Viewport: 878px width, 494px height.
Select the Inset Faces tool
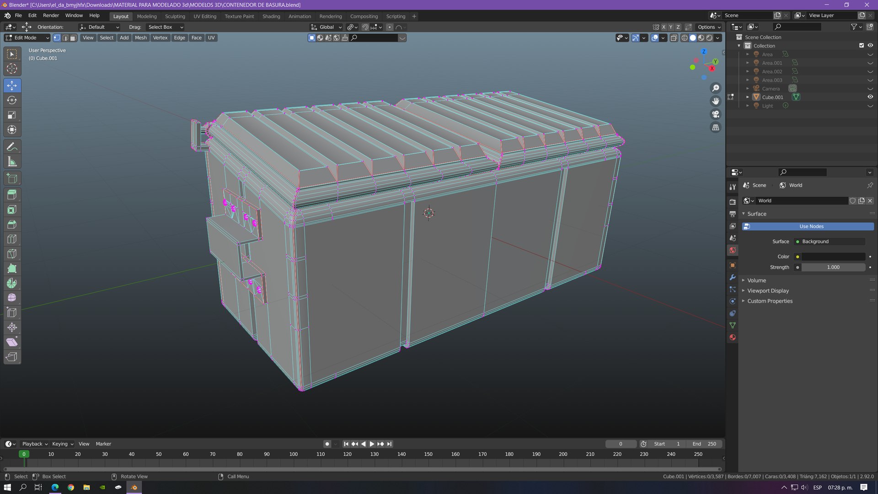(12, 210)
